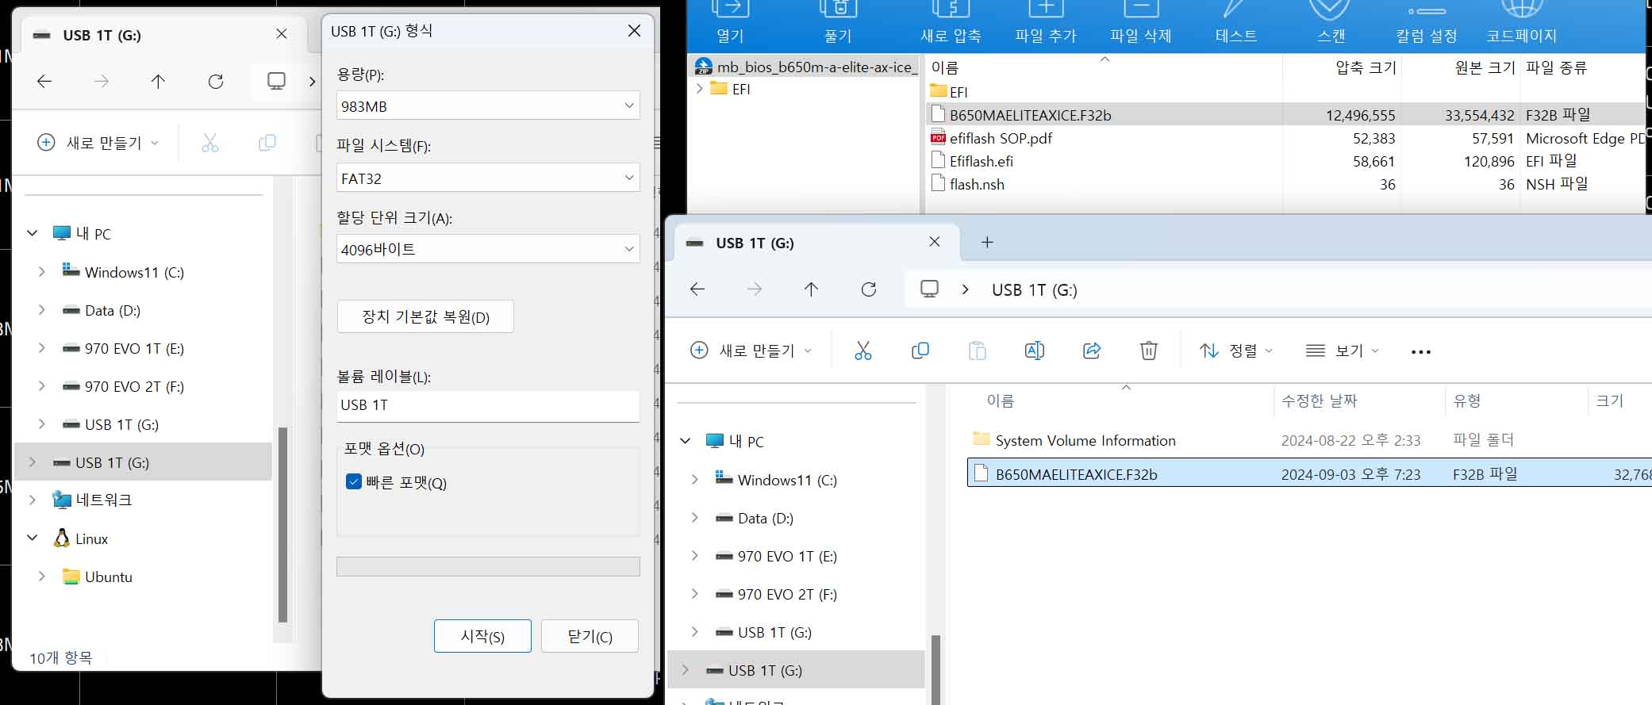Sort by 압축 크기 column in archive
The width and height of the screenshot is (1652, 705).
(x=1366, y=67)
